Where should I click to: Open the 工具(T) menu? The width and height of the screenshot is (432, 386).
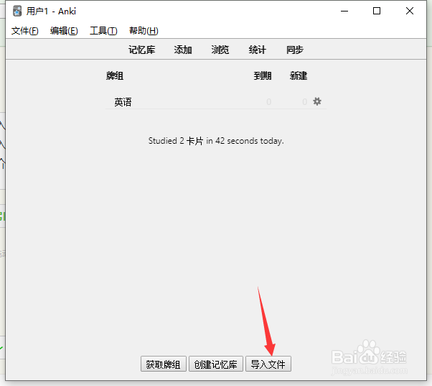(103, 31)
